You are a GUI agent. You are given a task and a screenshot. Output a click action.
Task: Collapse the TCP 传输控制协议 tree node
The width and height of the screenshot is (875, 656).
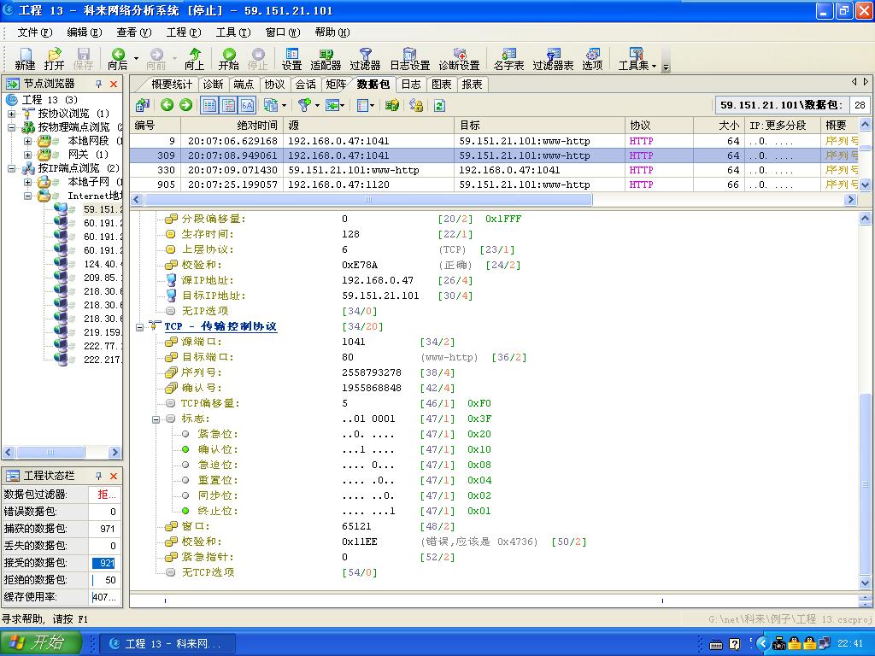click(x=141, y=326)
